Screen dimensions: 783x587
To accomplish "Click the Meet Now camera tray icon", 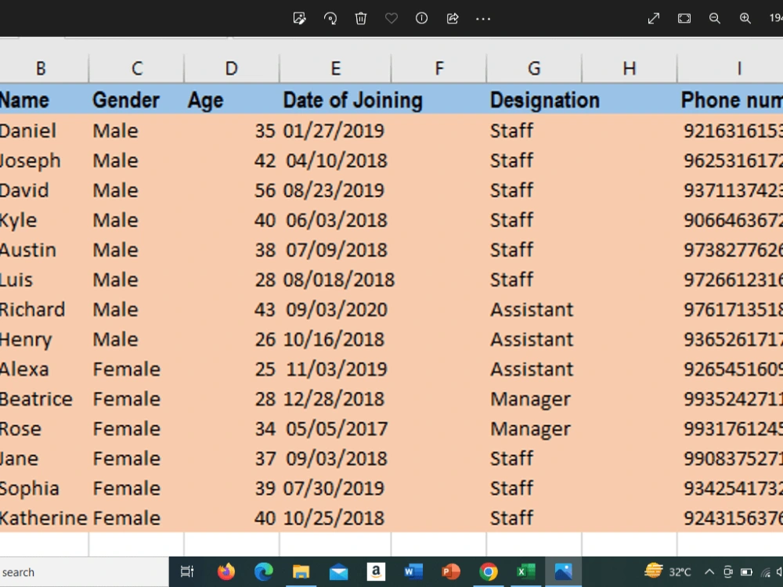I will [x=728, y=572].
